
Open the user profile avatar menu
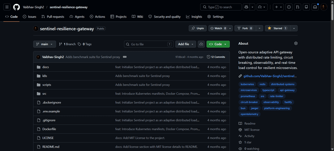(x=323, y=7)
